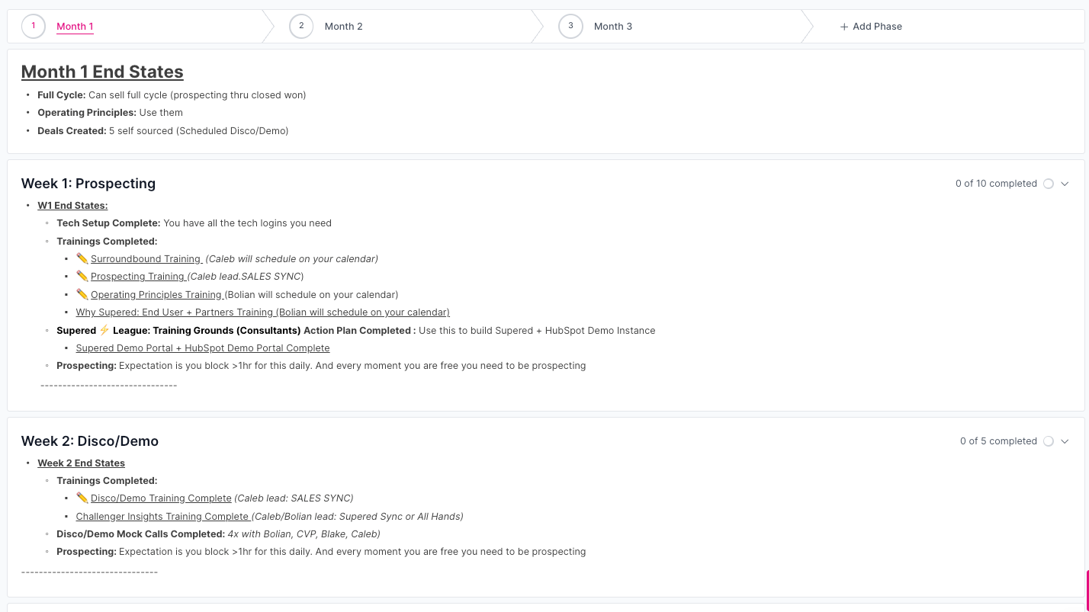This screenshot has width=1089, height=612.
Task: Click the phase 1 number circle
Action: click(34, 26)
